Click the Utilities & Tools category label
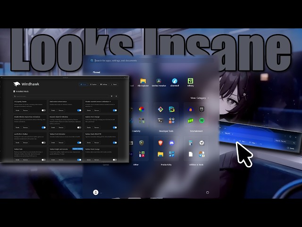This screenshot has height=227, width=302. (196, 165)
